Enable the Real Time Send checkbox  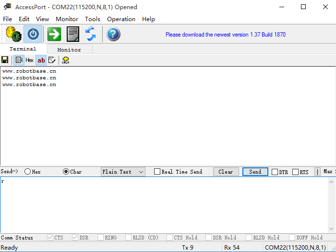coord(157,172)
